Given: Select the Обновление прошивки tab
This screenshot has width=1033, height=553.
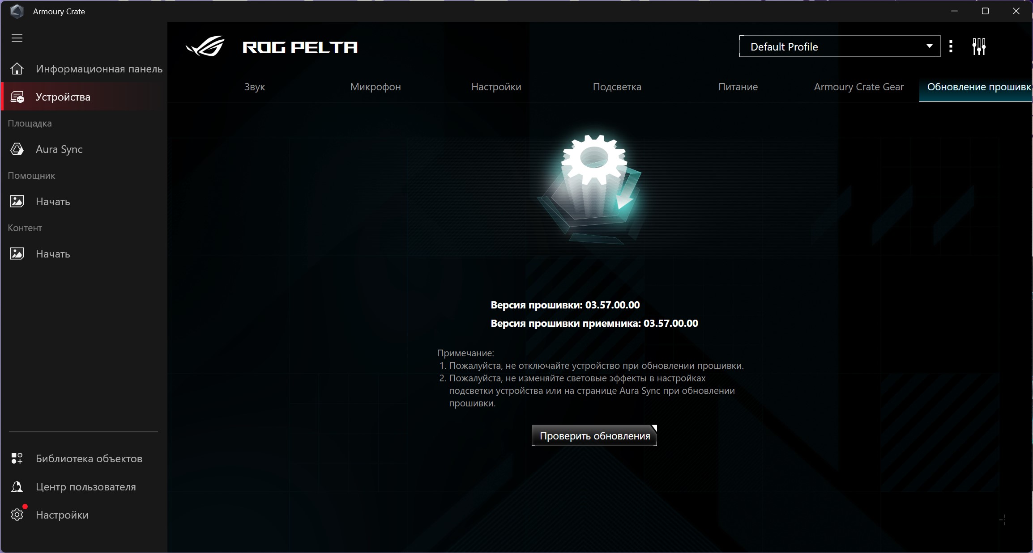Looking at the screenshot, I should tap(976, 87).
